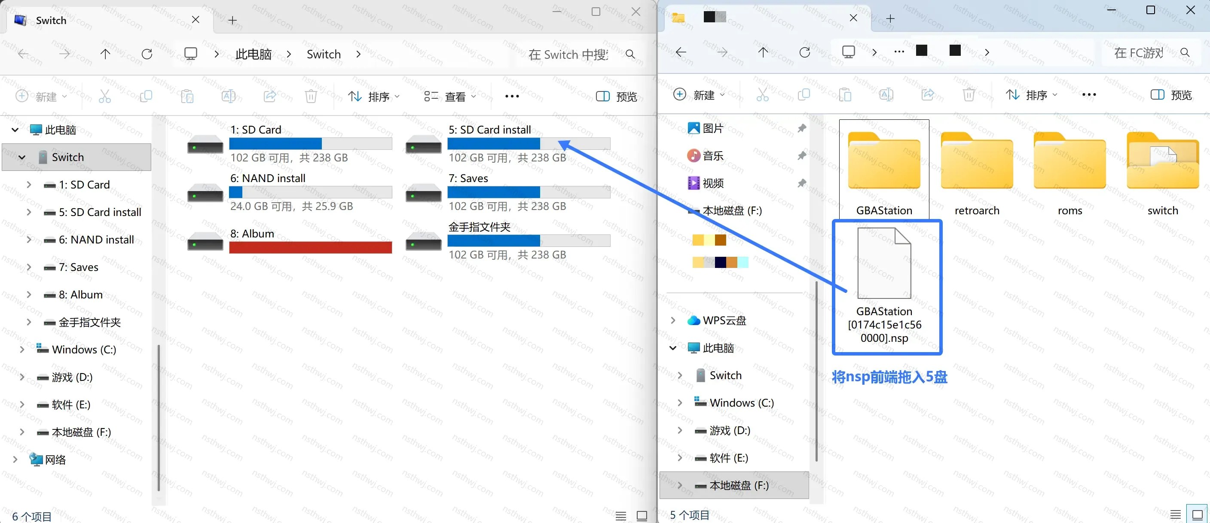Open 排序 dropdown in Switch window
This screenshot has width=1210, height=523.
(374, 96)
